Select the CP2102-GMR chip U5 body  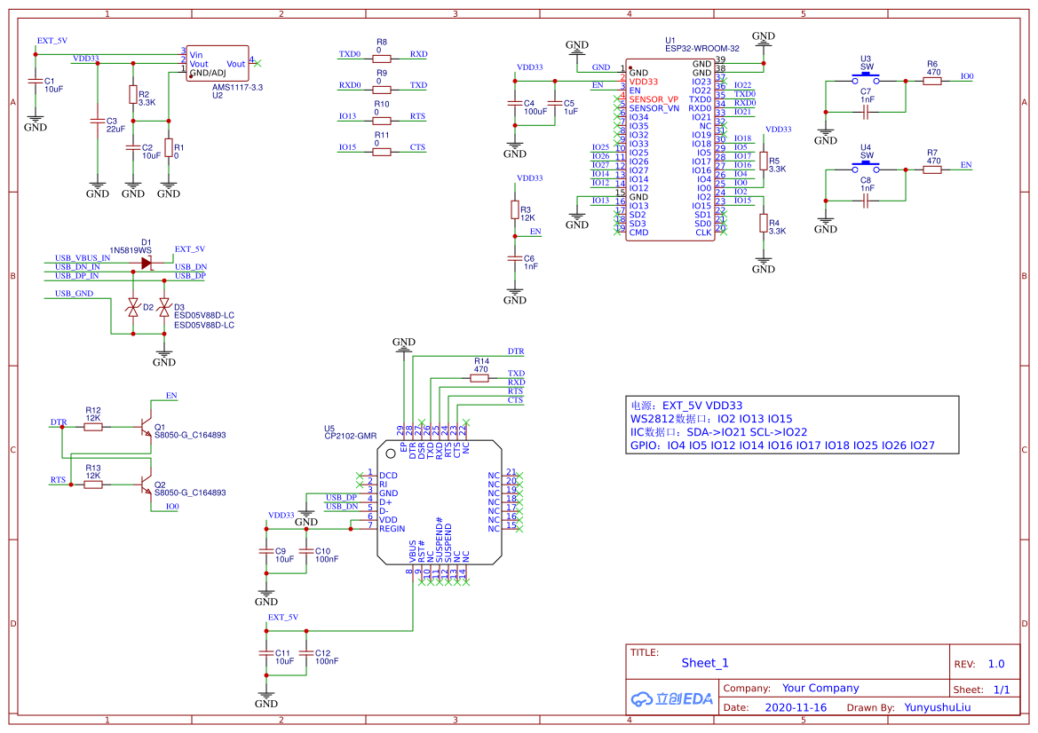click(439, 502)
